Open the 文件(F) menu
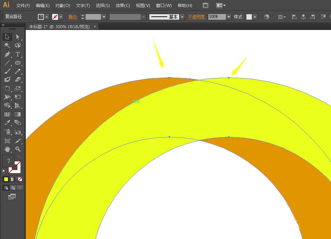 click(23, 6)
